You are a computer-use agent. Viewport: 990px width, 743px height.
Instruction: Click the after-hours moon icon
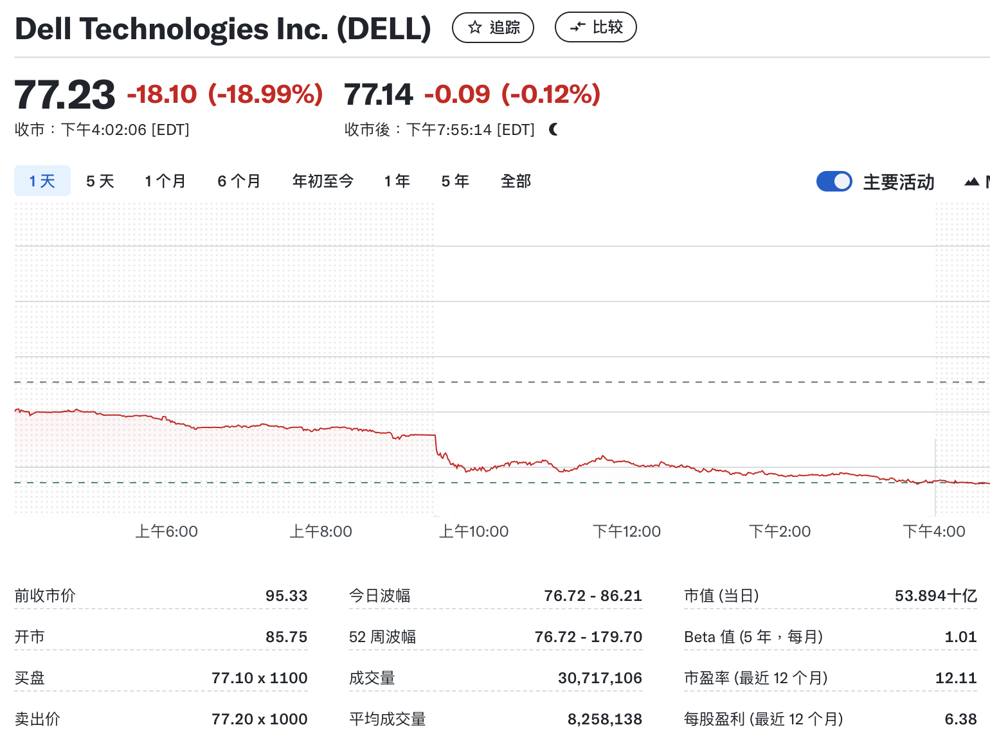click(x=553, y=130)
